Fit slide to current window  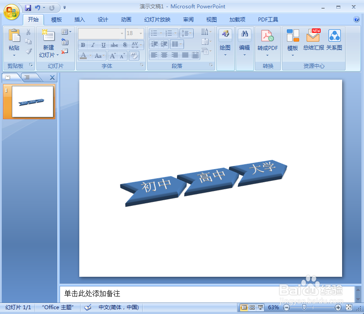pyautogui.click(x=349, y=307)
